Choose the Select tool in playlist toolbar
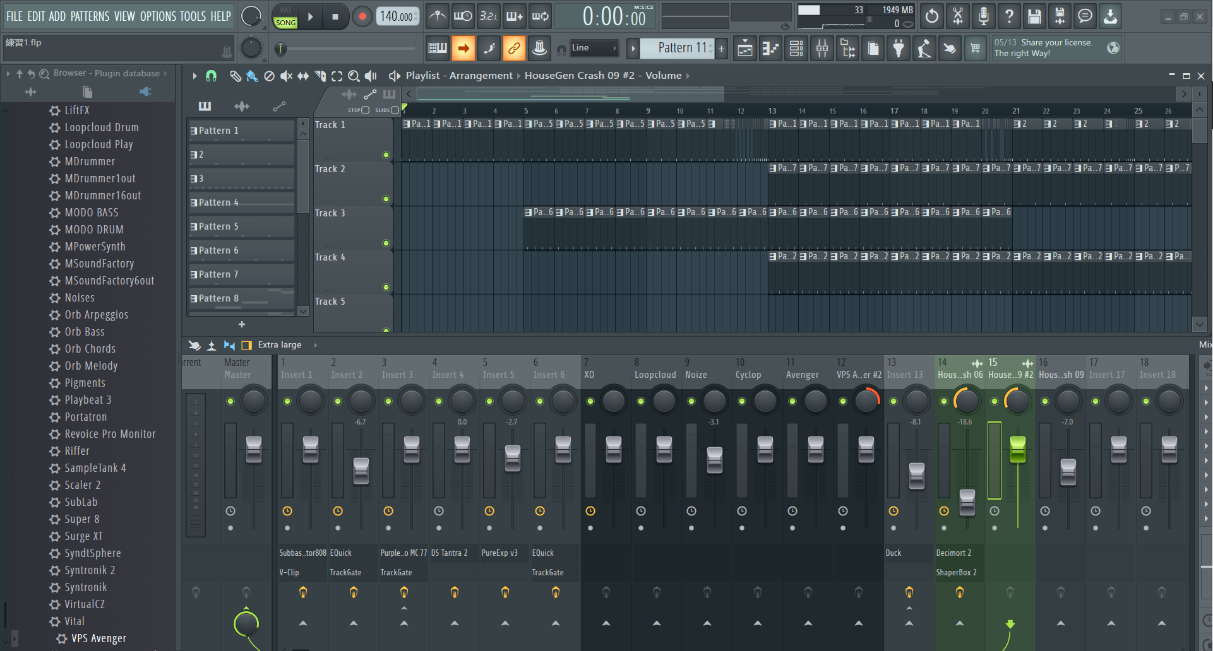The width and height of the screenshot is (1213, 651). tap(337, 76)
